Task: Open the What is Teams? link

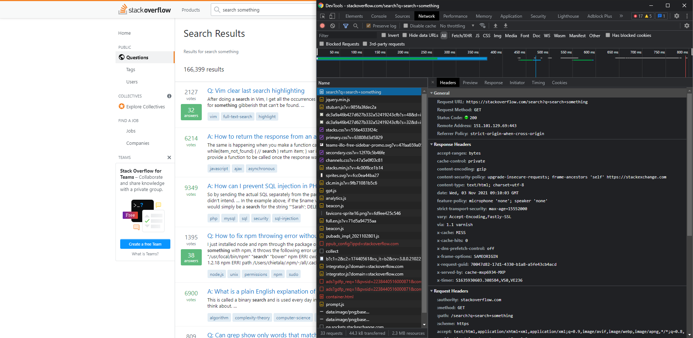Action: pos(145,254)
